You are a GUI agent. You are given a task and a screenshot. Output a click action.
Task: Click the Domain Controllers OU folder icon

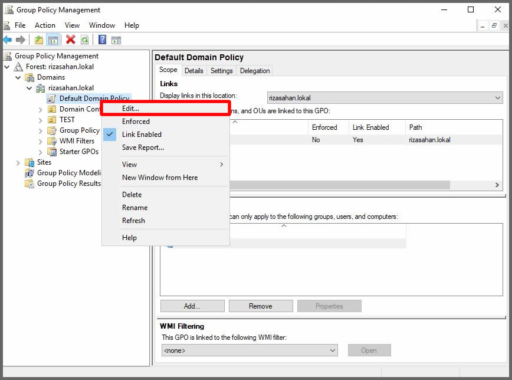pyautogui.click(x=51, y=109)
